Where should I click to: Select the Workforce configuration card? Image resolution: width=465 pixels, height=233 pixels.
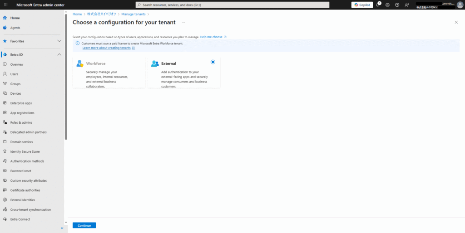(x=109, y=73)
